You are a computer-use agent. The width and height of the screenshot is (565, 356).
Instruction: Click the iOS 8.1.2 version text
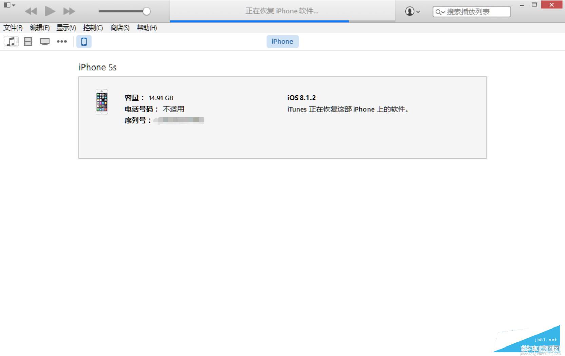[x=302, y=98]
